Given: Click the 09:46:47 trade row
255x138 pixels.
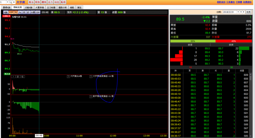Looking at the screenshot, I should [x=209, y=102].
